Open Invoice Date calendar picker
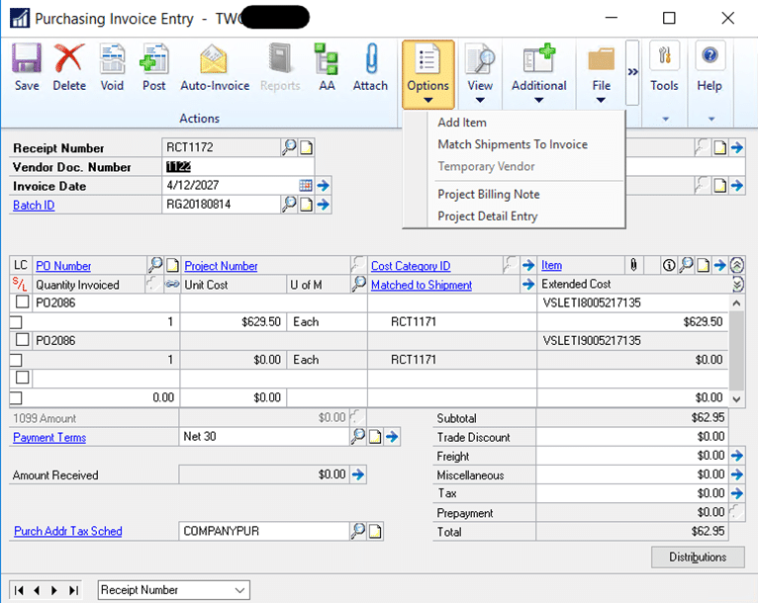 (306, 186)
